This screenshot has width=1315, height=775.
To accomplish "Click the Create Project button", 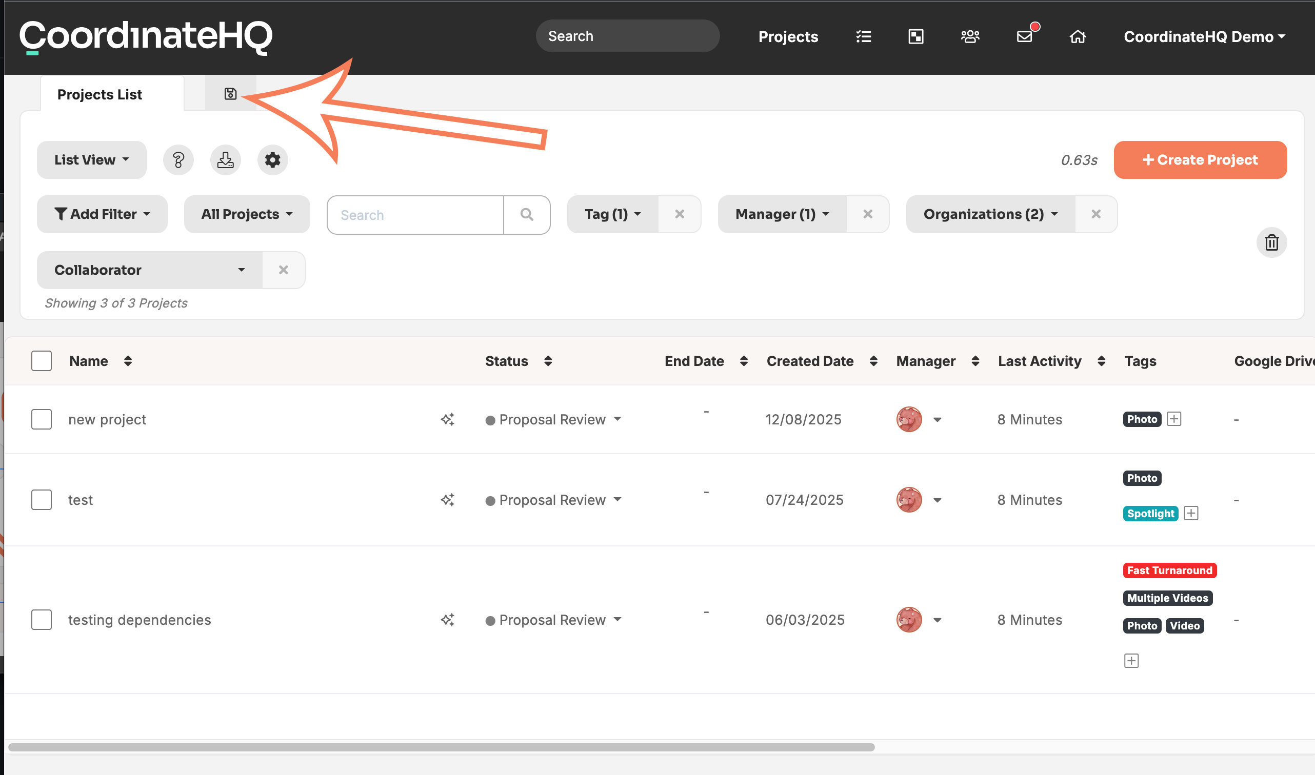I will pos(1200,160).
